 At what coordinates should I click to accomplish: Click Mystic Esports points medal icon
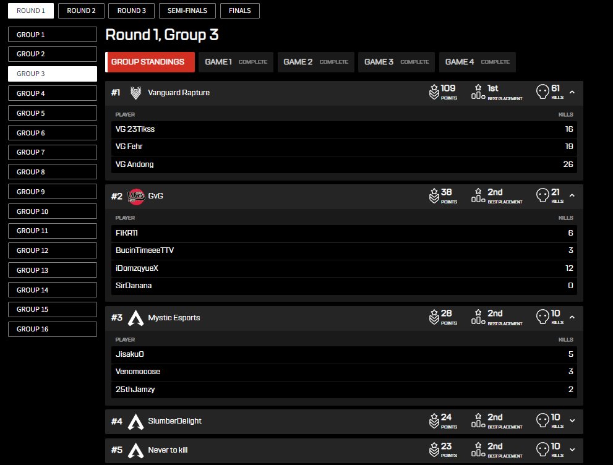pos(434,317)
